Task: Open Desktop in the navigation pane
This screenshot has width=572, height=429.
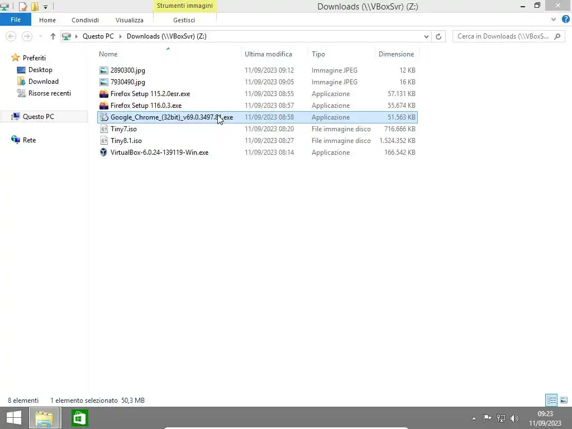Action: [40, 70]
